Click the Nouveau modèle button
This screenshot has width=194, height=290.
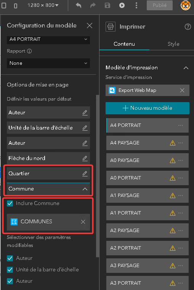pos(148,108)
